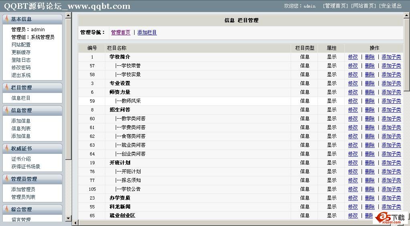410x226 pixels.
Task: Open 更新缓存 in the sidebar
Action: 21,52
